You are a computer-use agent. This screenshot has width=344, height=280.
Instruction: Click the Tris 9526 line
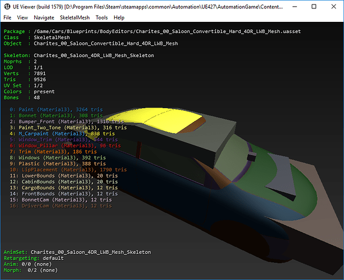25,80
